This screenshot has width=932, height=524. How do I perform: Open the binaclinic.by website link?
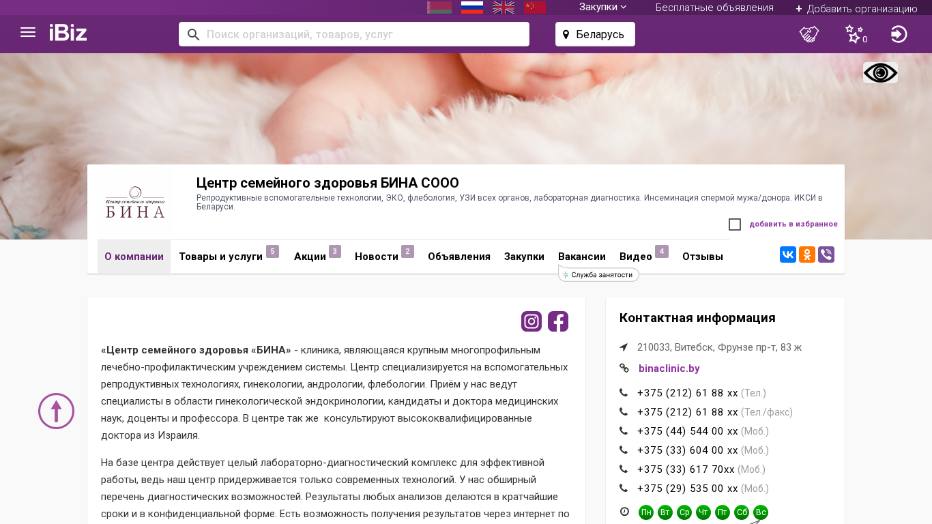pyautogui.click(x=669, y=368)
